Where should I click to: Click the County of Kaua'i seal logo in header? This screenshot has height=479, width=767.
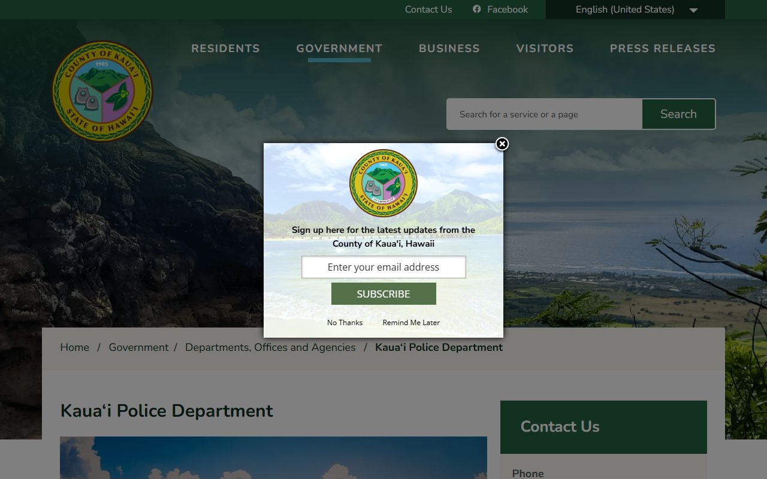click(102, 91)
